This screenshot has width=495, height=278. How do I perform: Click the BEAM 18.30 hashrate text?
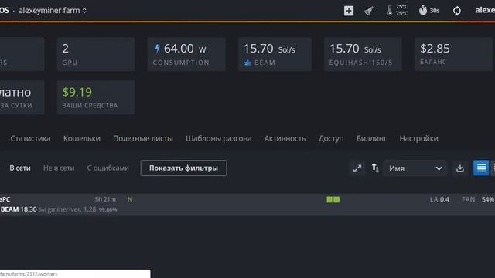pyautogui.click(x=19, y=209)
